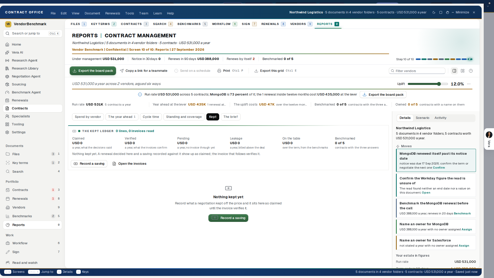Open the BENCHMARKS 5 top tab
494x278 pixels.
point(192,24)
